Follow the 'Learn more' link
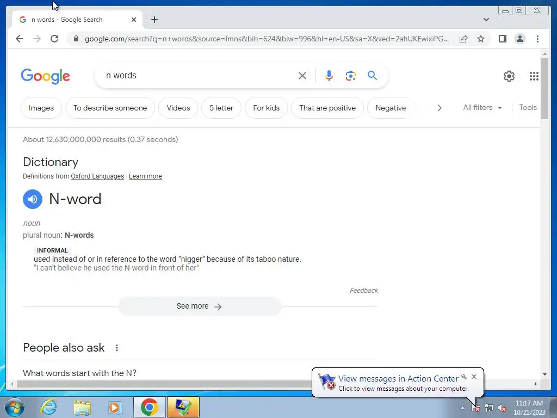The width and height of the screenshot is (557, 418). tap(145, 176)
